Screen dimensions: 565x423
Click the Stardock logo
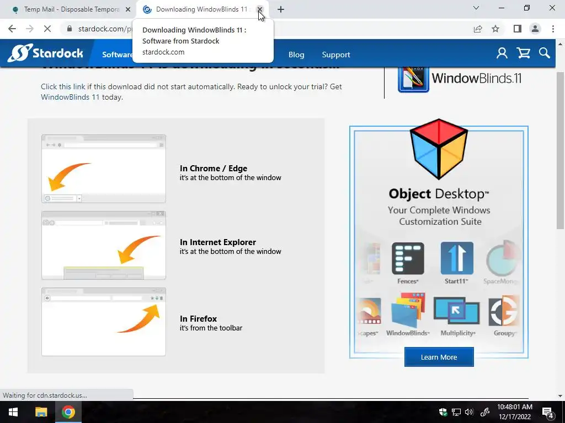[x=45, y=53]
